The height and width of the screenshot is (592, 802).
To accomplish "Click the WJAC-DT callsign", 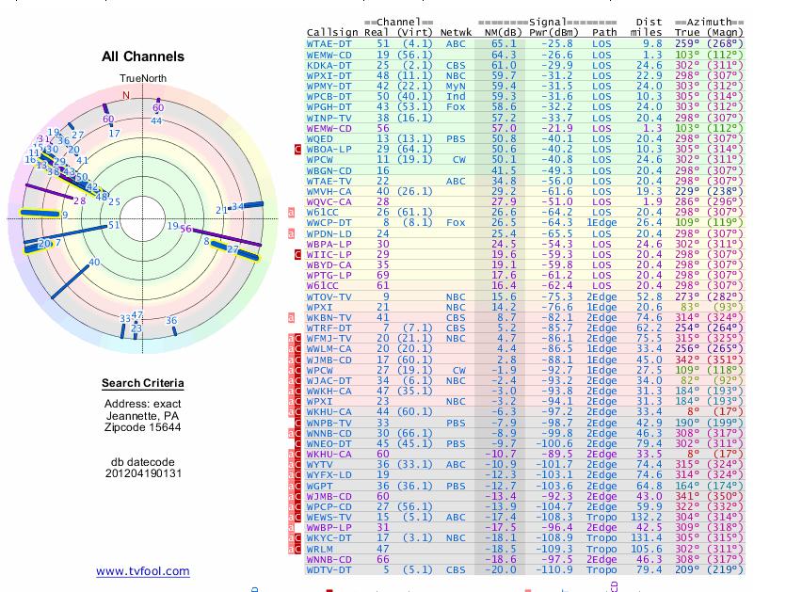I will click(x=329, y=381).
